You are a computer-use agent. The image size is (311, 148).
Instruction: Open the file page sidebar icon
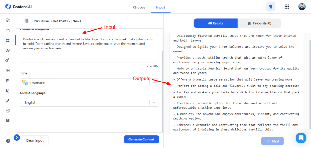pyautogui.click(x=8, y=91)
